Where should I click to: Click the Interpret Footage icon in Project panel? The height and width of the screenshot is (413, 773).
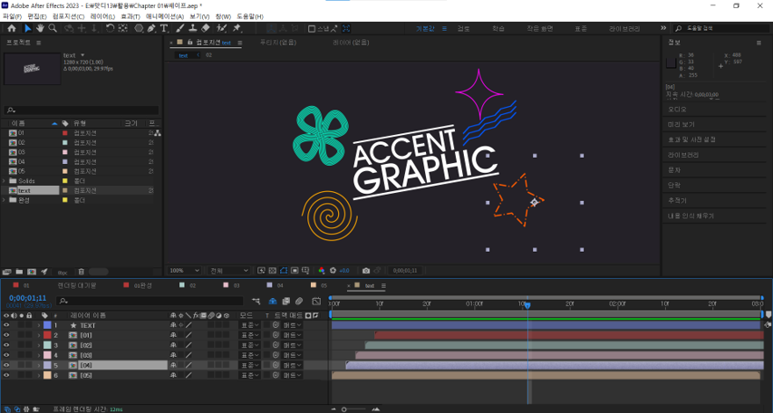click(6, 272)
